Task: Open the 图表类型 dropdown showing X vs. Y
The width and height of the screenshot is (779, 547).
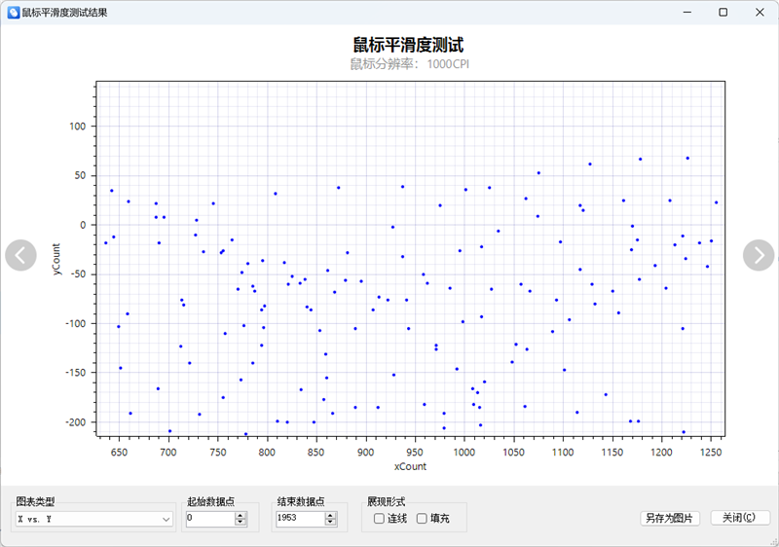Action: coord(93,520)
